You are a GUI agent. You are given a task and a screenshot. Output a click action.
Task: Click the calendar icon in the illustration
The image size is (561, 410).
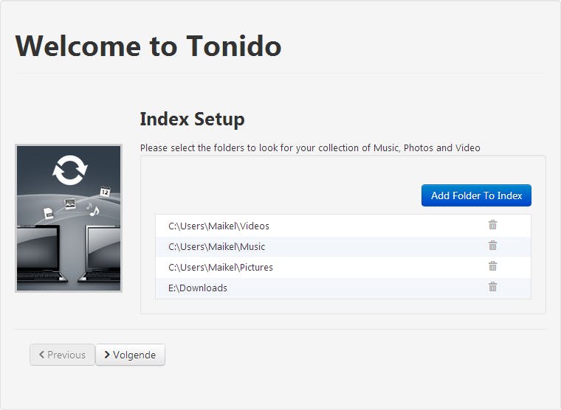click(105, 191)
